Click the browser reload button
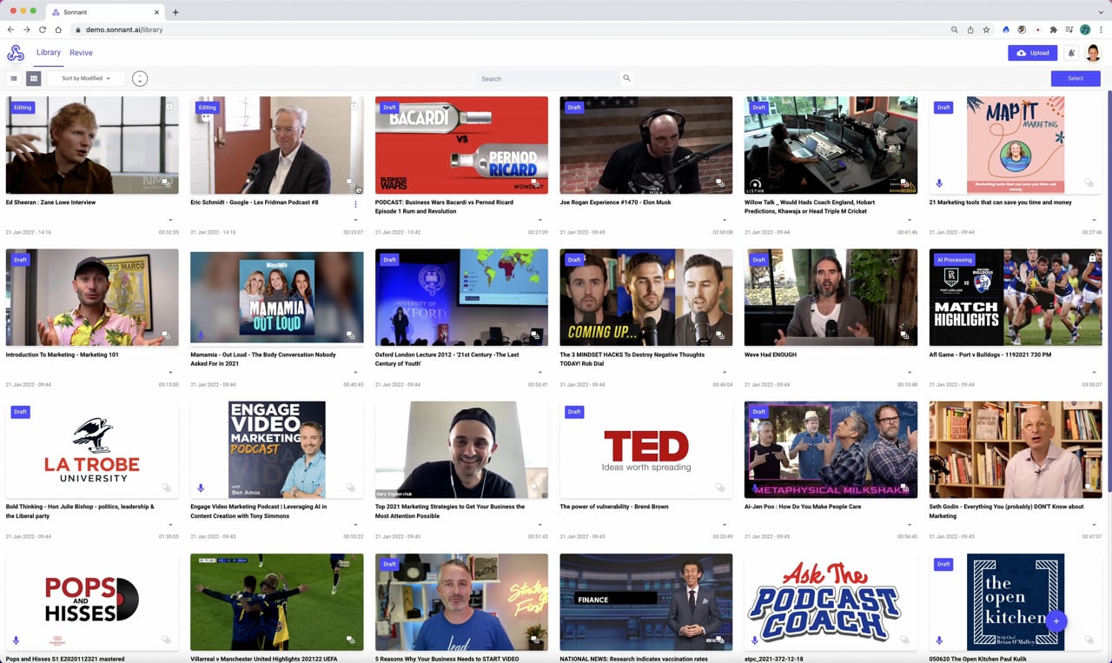Screen dimensions: 1112x663 click(43, 30)
